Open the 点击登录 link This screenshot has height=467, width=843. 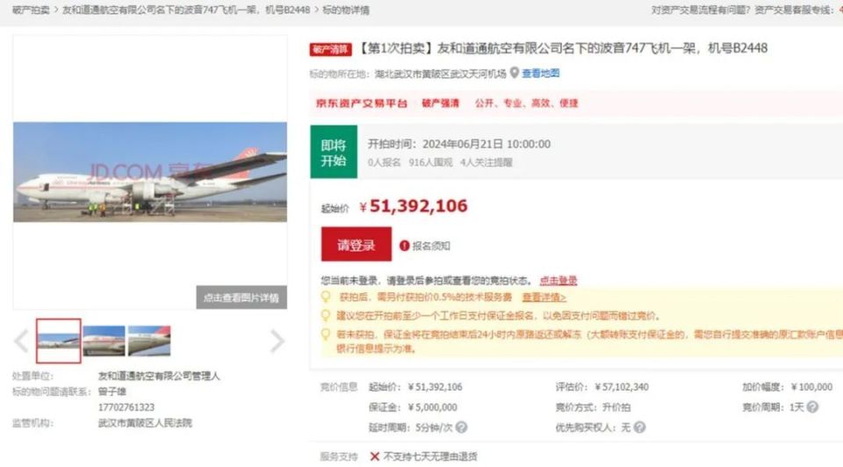(x=558, y=281)
